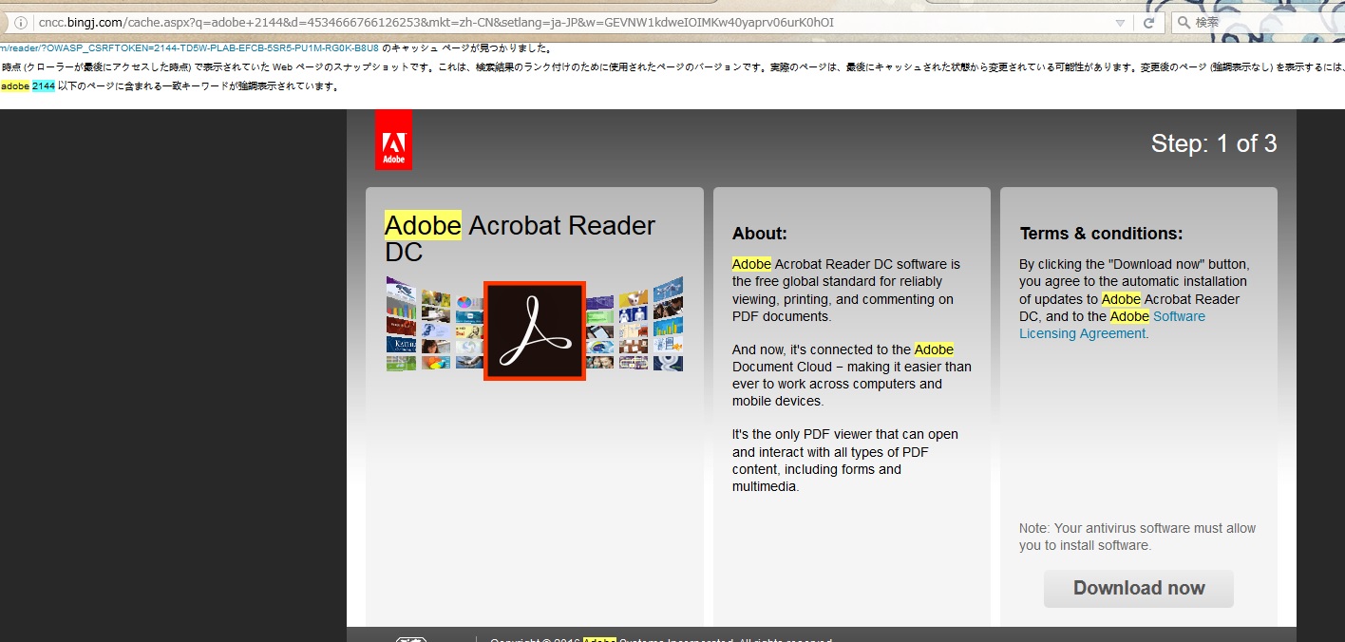1345x642 pixels.
Task: Click the highlighted "adobe" keyword in the cache notice
Action: point(15,86)
